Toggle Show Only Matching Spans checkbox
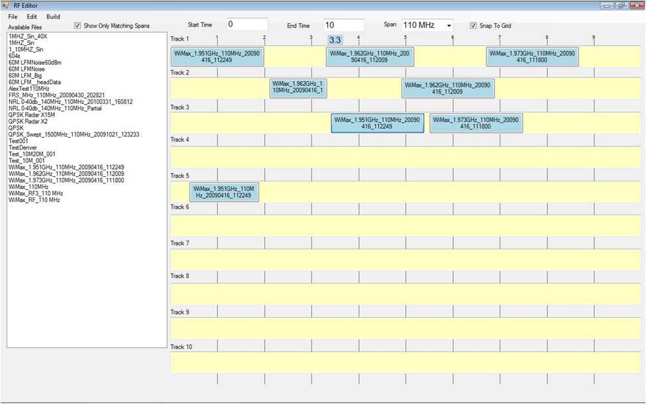Image resolution: width=646 pixels, height=404 pixels. pyautogui.click(x=78, y=26)
